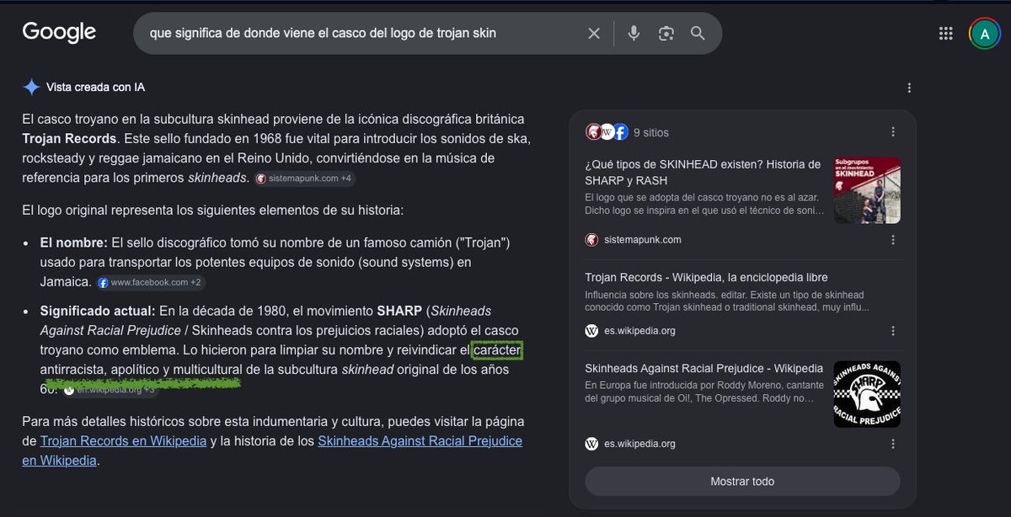
Task: Click the 'Significado actual:' bullet heading
Action: (x=98, y=311)
